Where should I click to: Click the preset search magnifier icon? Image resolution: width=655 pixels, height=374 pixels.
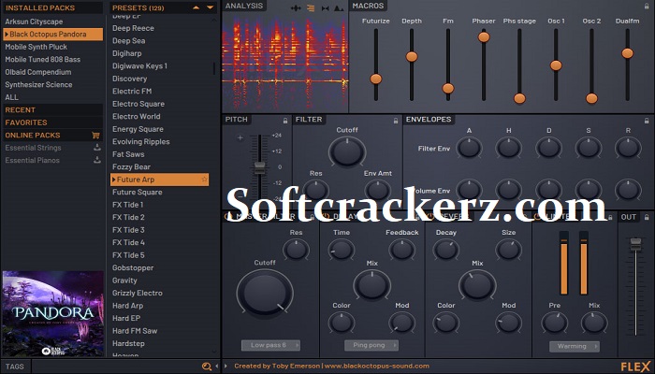(207, 367)
